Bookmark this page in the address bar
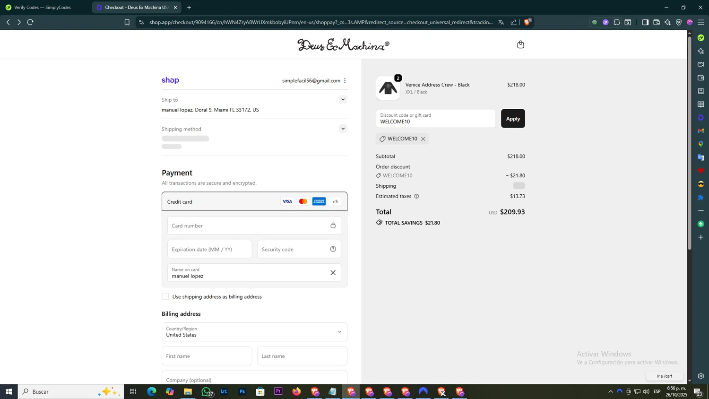 [x=127, y=22]
